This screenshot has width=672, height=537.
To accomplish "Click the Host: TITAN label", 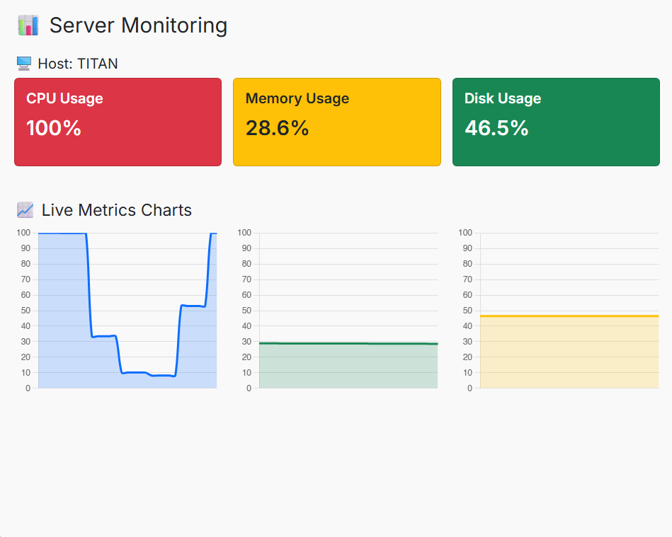I will coord(78,64).
